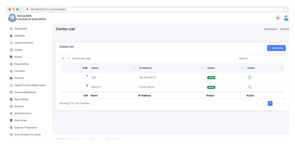Screen dimensions: 295x145
Task: Click the Name label in the table footer
Action: click(94, 96)
